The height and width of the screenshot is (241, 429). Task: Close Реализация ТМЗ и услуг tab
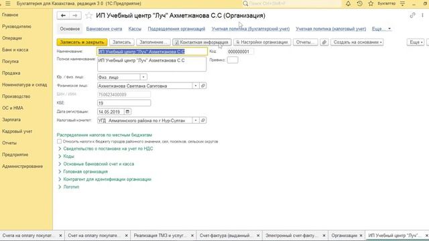[x=192, y=235]
